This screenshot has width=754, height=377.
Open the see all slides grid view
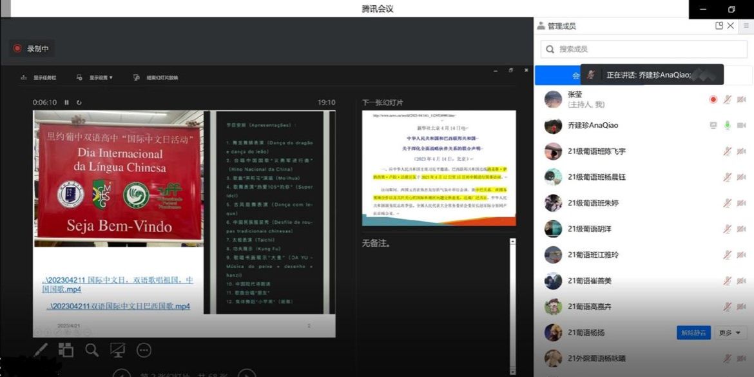tap(66, 350)
